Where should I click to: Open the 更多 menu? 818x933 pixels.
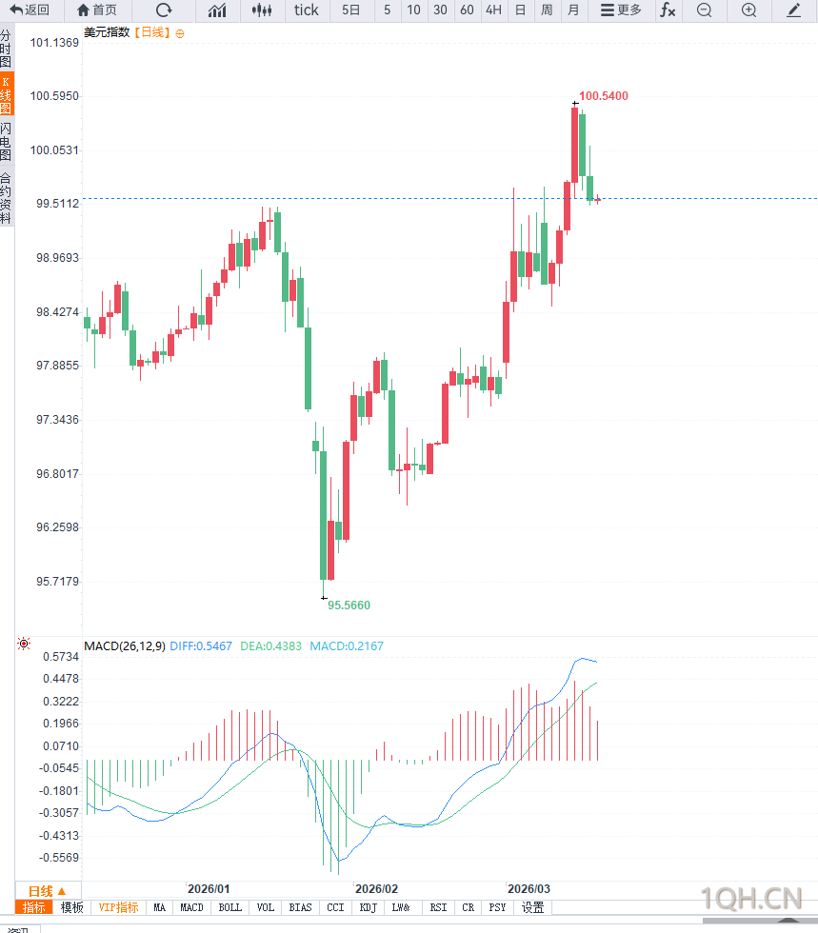tap(621, 10)
